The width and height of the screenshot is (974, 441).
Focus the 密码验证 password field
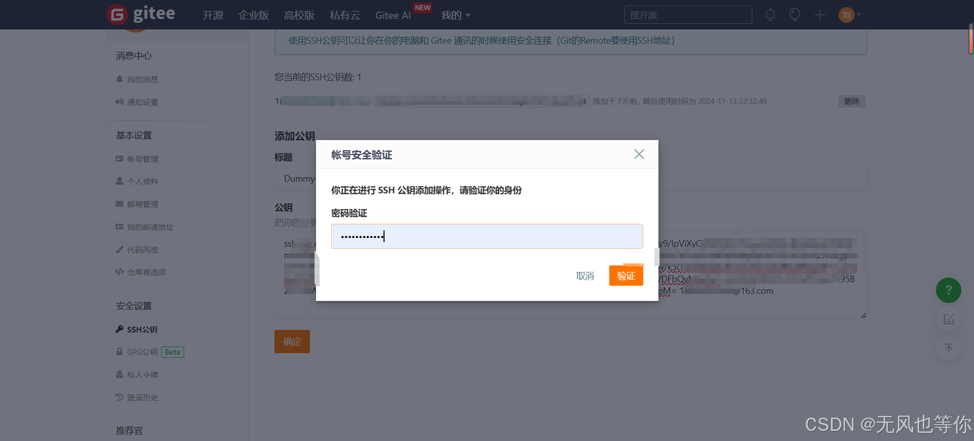coord(487,236)
